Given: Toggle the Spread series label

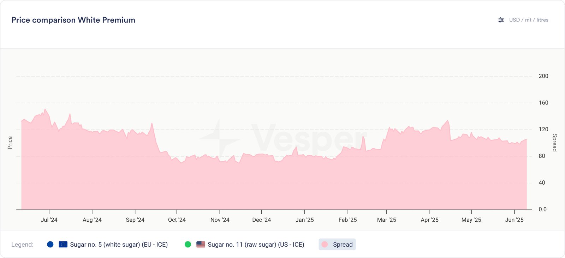Looking at the screenshot, I should click(343, 245).
